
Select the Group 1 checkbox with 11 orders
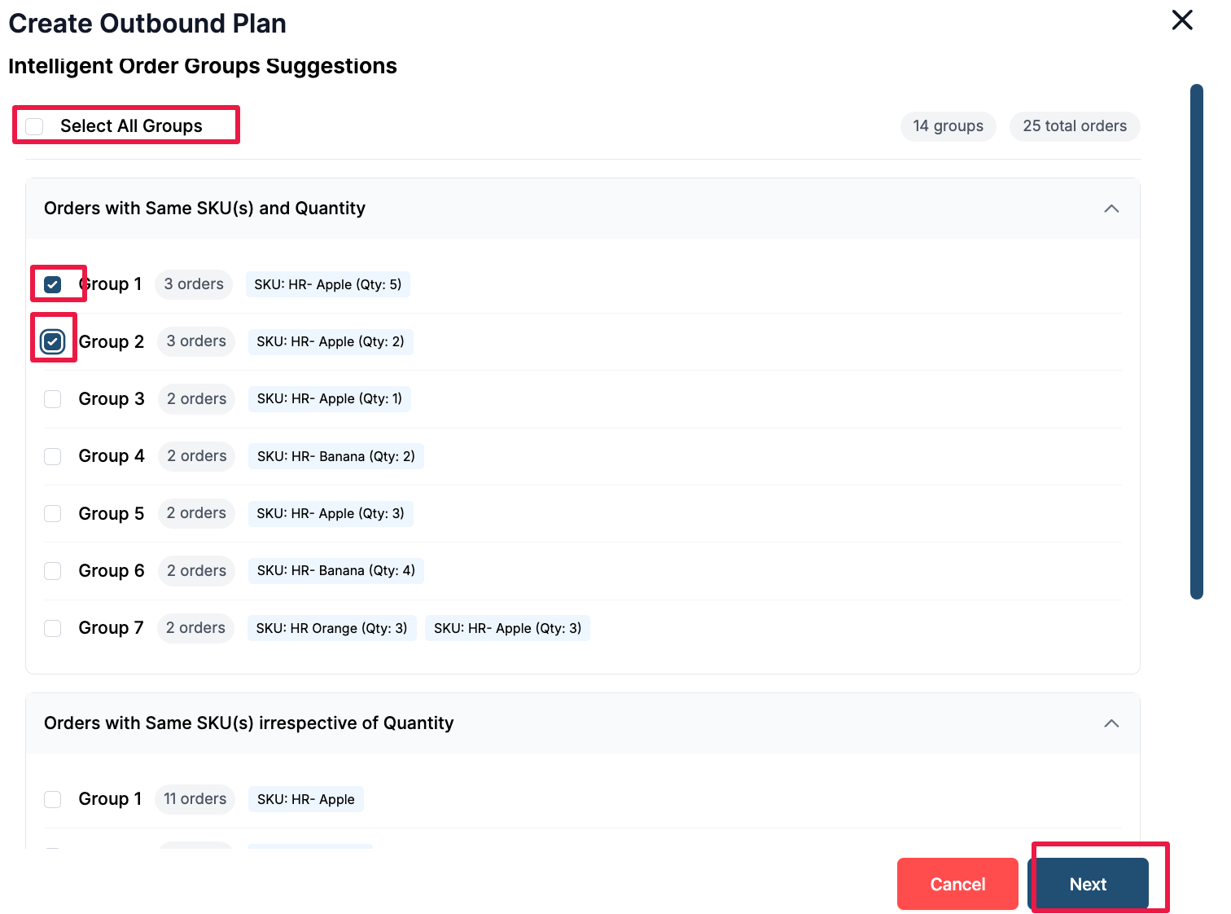[x=53, y=799]
